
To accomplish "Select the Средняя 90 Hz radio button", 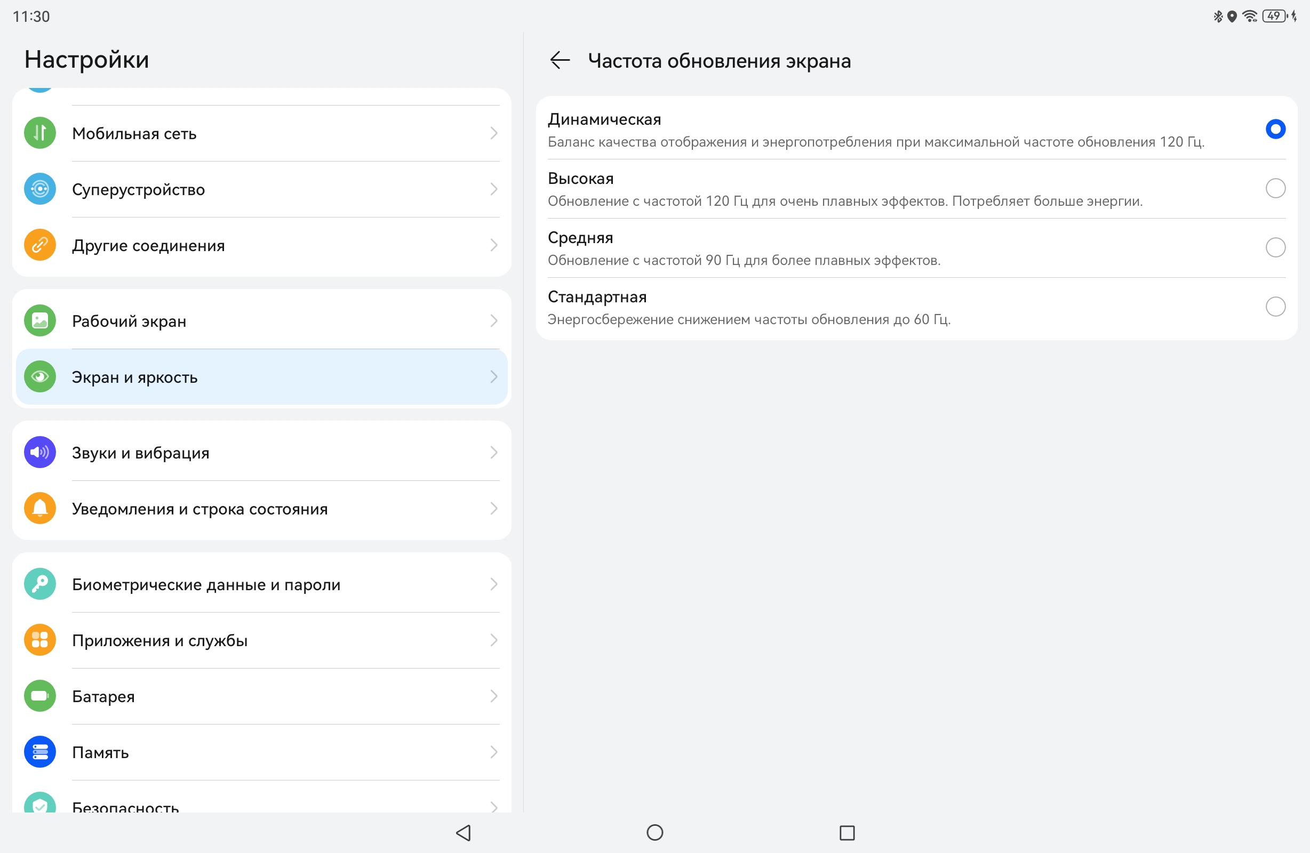I will click(1275, 248).
